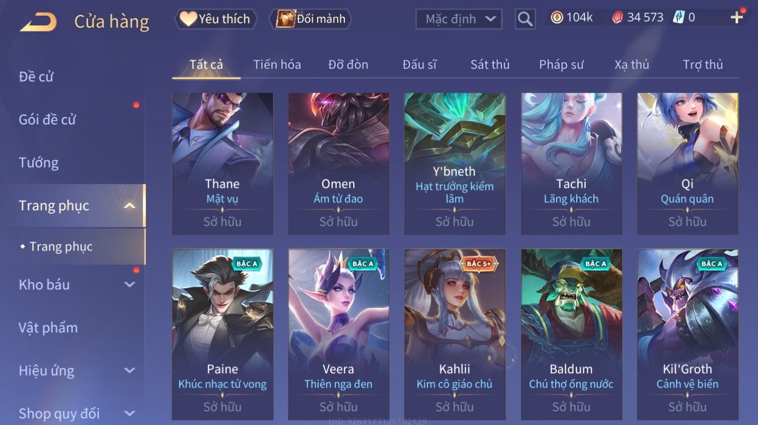Switch to the Pháp sư tab
The image size is (758, 425).
[561, 64]
